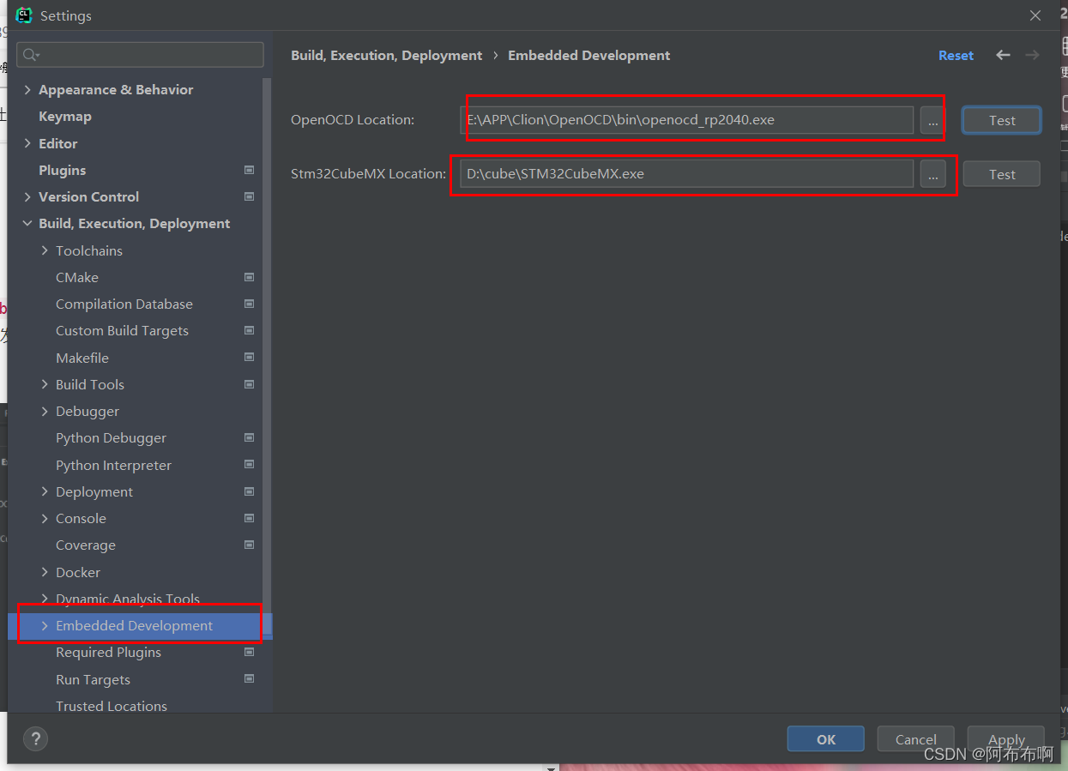Image resolution: width=1068 pixels, height=771 pixels.
Task: Click the project-level icon beside Build Tools
Action: pos(249,384)
